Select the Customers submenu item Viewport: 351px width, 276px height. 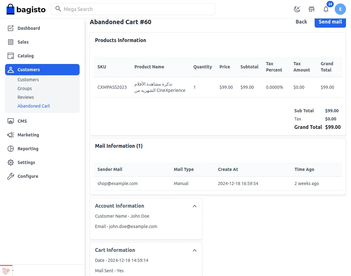point(28,80)
